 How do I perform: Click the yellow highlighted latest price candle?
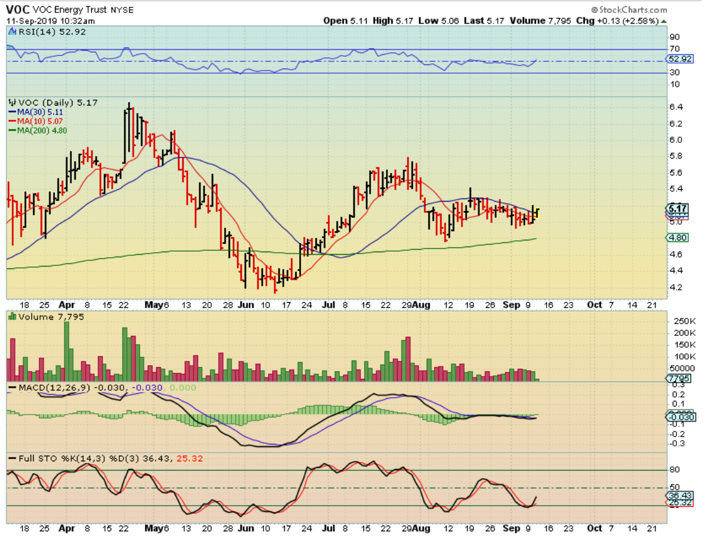click(536, 213)
